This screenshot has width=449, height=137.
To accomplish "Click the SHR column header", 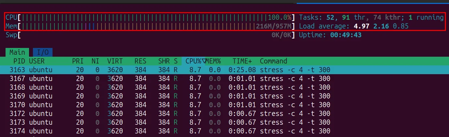I will [164, 61].
